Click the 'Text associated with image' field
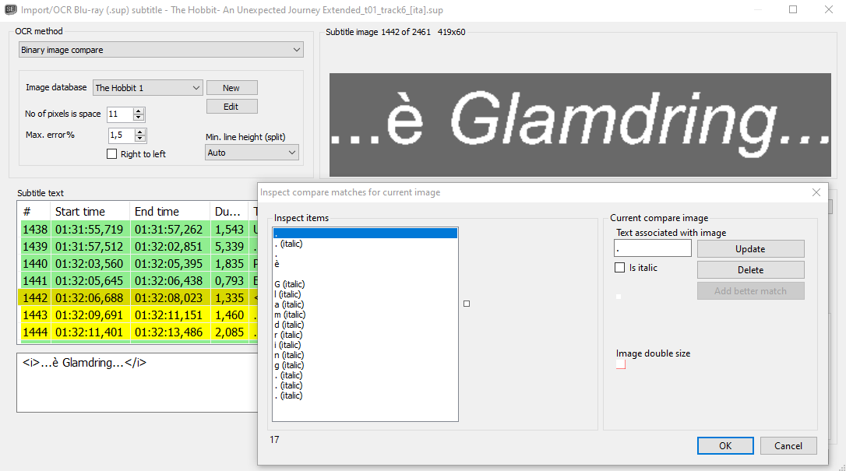The image size is (846, 471). pyautogui.click(x=652, y=248)
